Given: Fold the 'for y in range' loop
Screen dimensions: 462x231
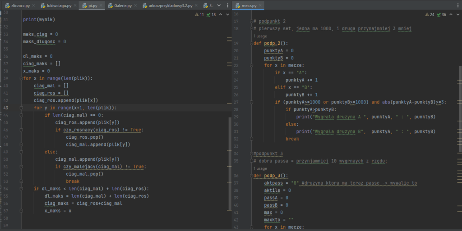Looking at the screenshot, I should click(x=21, y=108).
